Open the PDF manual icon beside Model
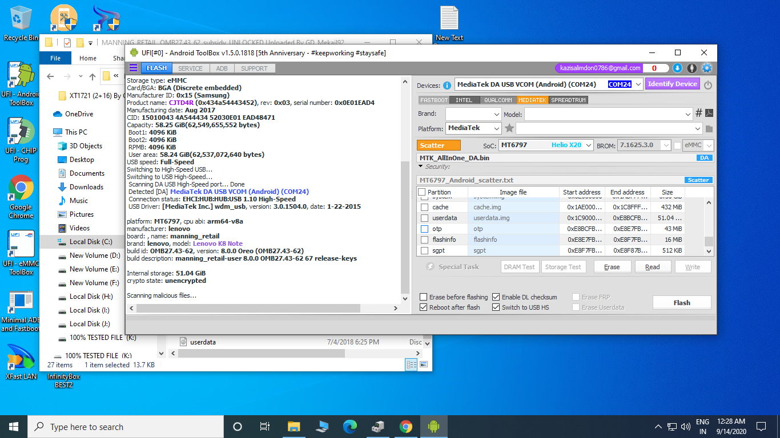The width and height of the screenshot is (780, 438). (709, 113)
